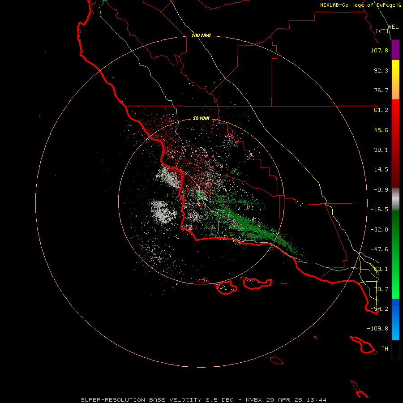Select the 107.8 value on the velocity scale
Image resolution: width=403 pixels, height=403 pixels.
379,50
